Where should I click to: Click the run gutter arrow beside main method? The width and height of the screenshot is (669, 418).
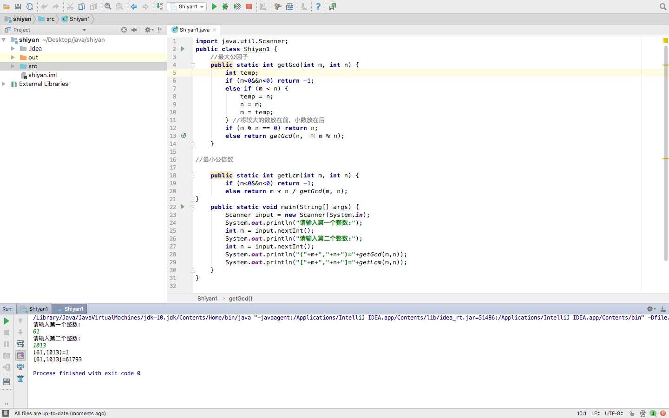click(183, 207)
